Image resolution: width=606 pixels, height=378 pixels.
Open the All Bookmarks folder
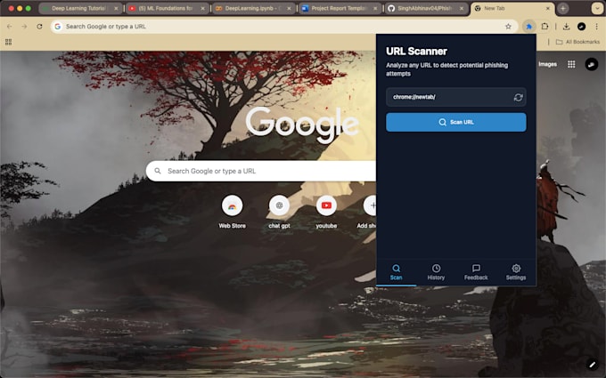[577, 42]
